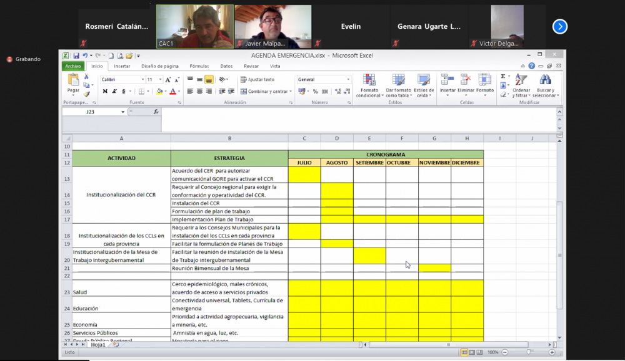The height and width of the screenshot is (361, 625).
Task: Toggle bold formatting (N) button
Action: 105,92
